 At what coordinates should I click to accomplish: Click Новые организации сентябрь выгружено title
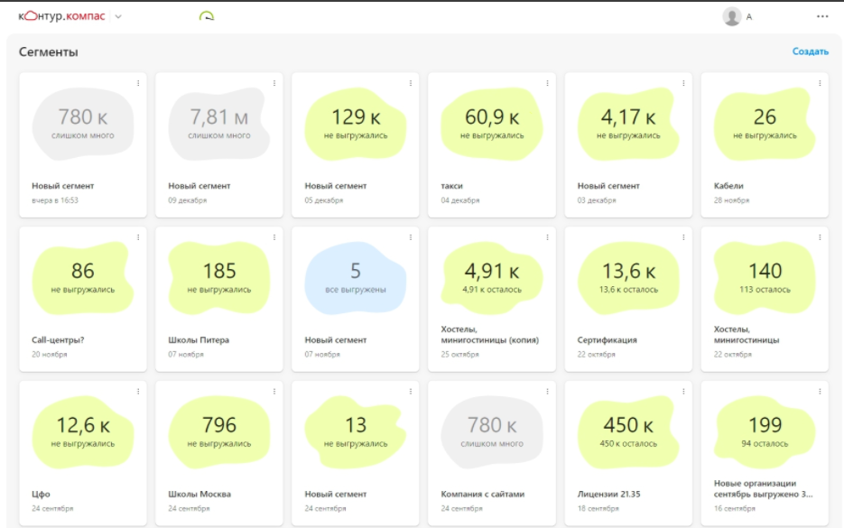(x=764, y=488)
